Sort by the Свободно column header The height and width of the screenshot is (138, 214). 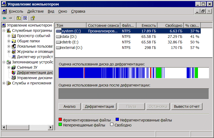(171, 25)
